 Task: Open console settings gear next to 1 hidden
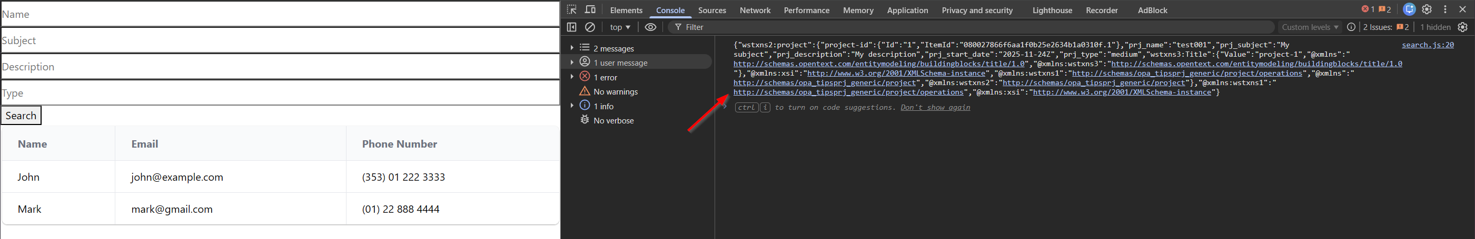click(1462, 27)
